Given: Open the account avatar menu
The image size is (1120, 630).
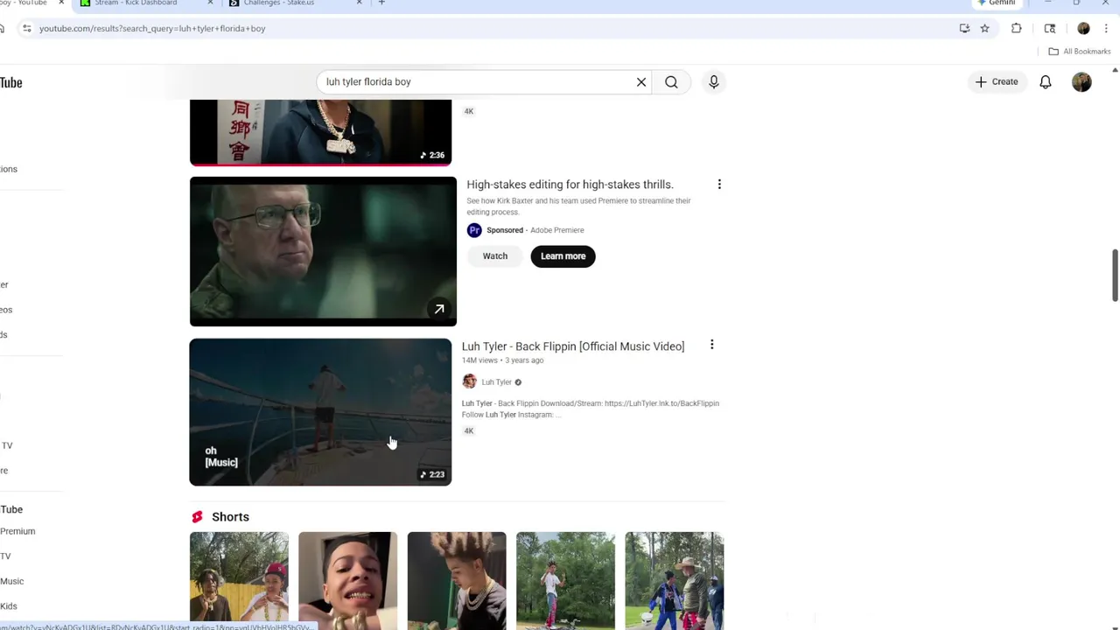Looking at the screenshot, I should point(1081,82).
